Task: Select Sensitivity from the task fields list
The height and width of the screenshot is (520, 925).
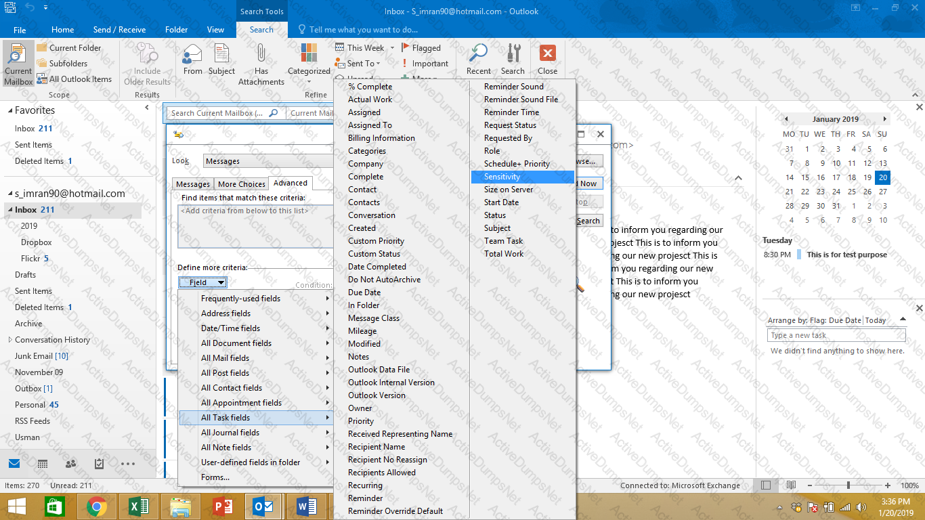Action: click(502, 177)
